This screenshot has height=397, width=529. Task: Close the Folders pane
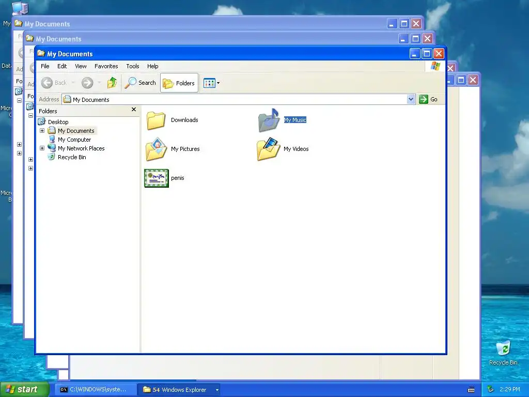point(134,110)
